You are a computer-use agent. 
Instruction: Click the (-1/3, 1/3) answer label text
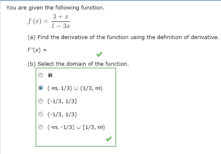pos(62,114)
